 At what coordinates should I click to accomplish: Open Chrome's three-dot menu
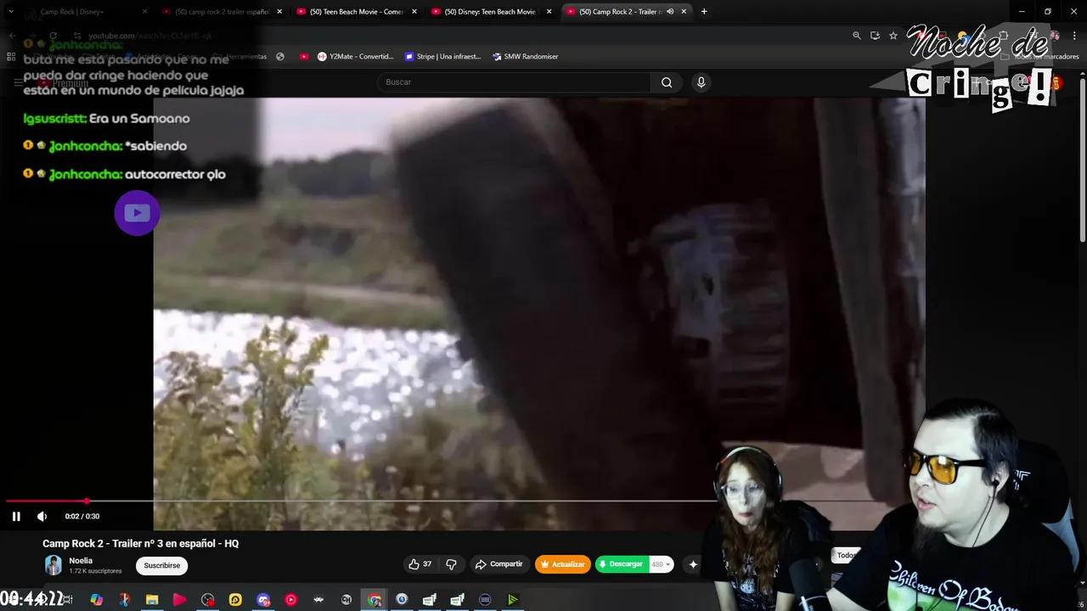(1074, 36)
